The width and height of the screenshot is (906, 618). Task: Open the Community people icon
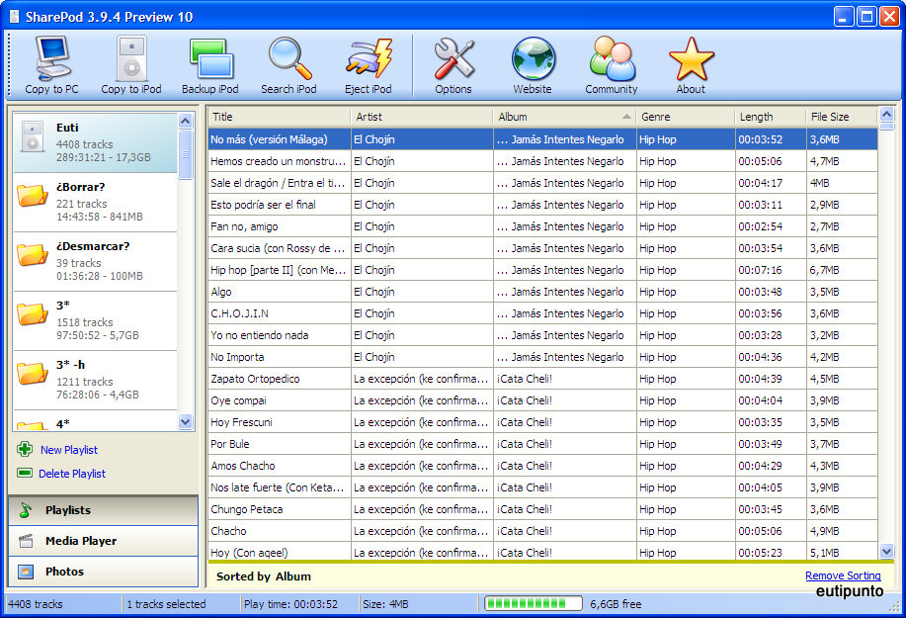pos(612,57)
